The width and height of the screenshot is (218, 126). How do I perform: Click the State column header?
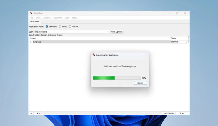click(x=179, y=38)
